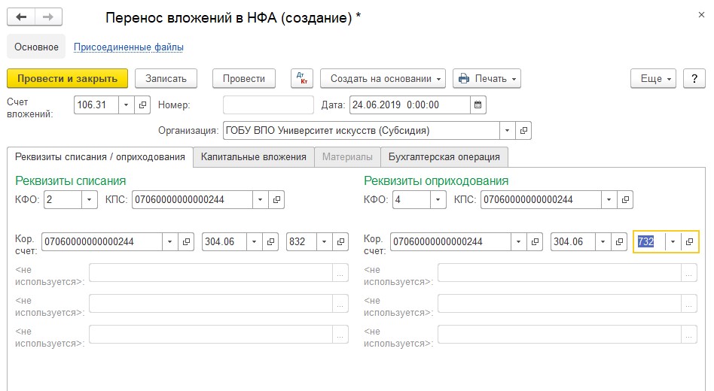Open the write-off КПС record icon
The width and height of the screenshot is (714, 391).
(x=276, y=199)
